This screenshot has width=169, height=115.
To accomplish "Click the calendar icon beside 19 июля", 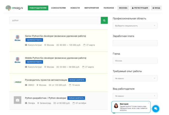I will click(70, 85).
